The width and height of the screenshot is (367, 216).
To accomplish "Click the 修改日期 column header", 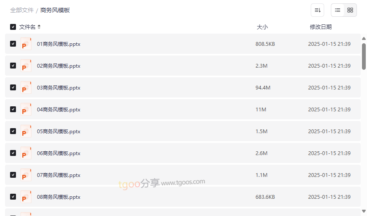I will pos(320,27).
